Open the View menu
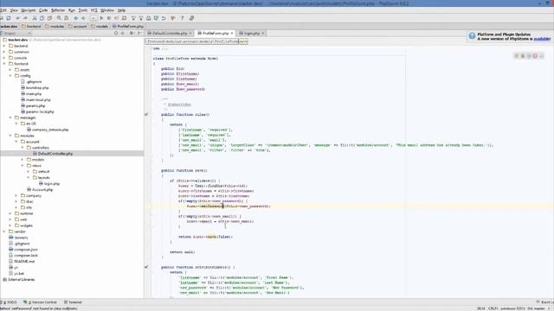The width and height of the screenshot is (554, 311). pyautogui.click(x=14, y=10)
